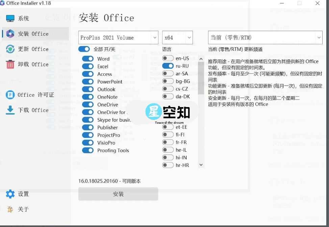Open the 设置 gear icon

(10, 194)
